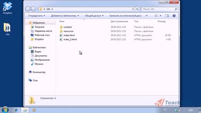Image resolution: width=201 pixels, height=113 pixels.
Task: Click the 4 КБ size value
Action: tap(168, 39)
